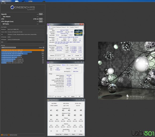This screenshot has width=155, height=137.
Task: Click XS Bench in Real Temp
Action: pyautogui.click(x=66, y=134)
